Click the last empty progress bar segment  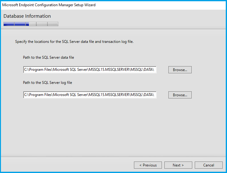click(53, 24)
